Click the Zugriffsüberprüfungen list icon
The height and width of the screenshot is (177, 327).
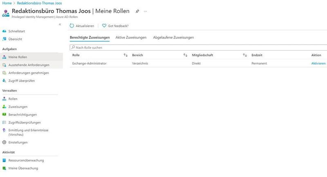4,122
